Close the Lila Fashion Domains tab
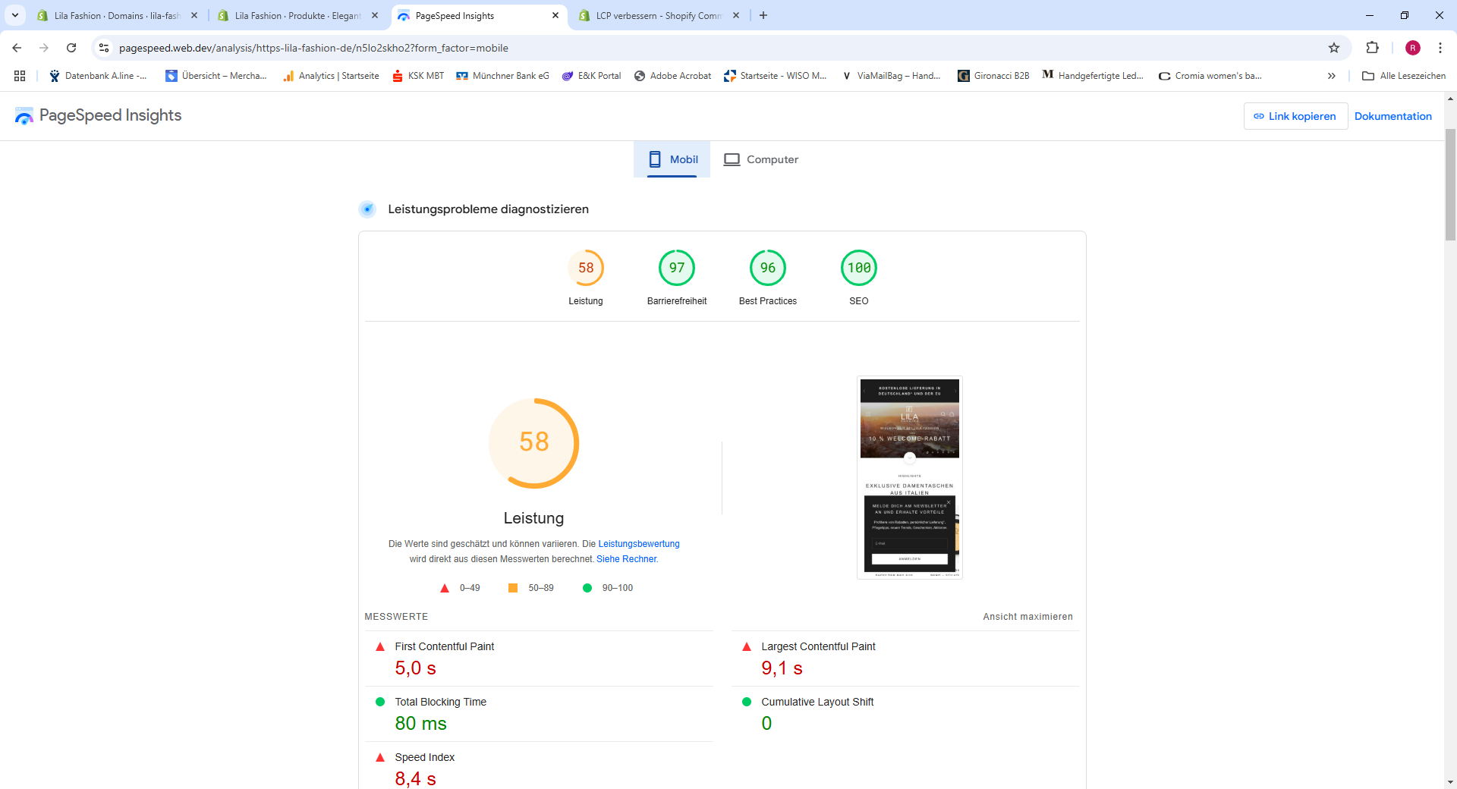Image resolution: width=1457 pixels, height=789 pixels. coord(194,15)
